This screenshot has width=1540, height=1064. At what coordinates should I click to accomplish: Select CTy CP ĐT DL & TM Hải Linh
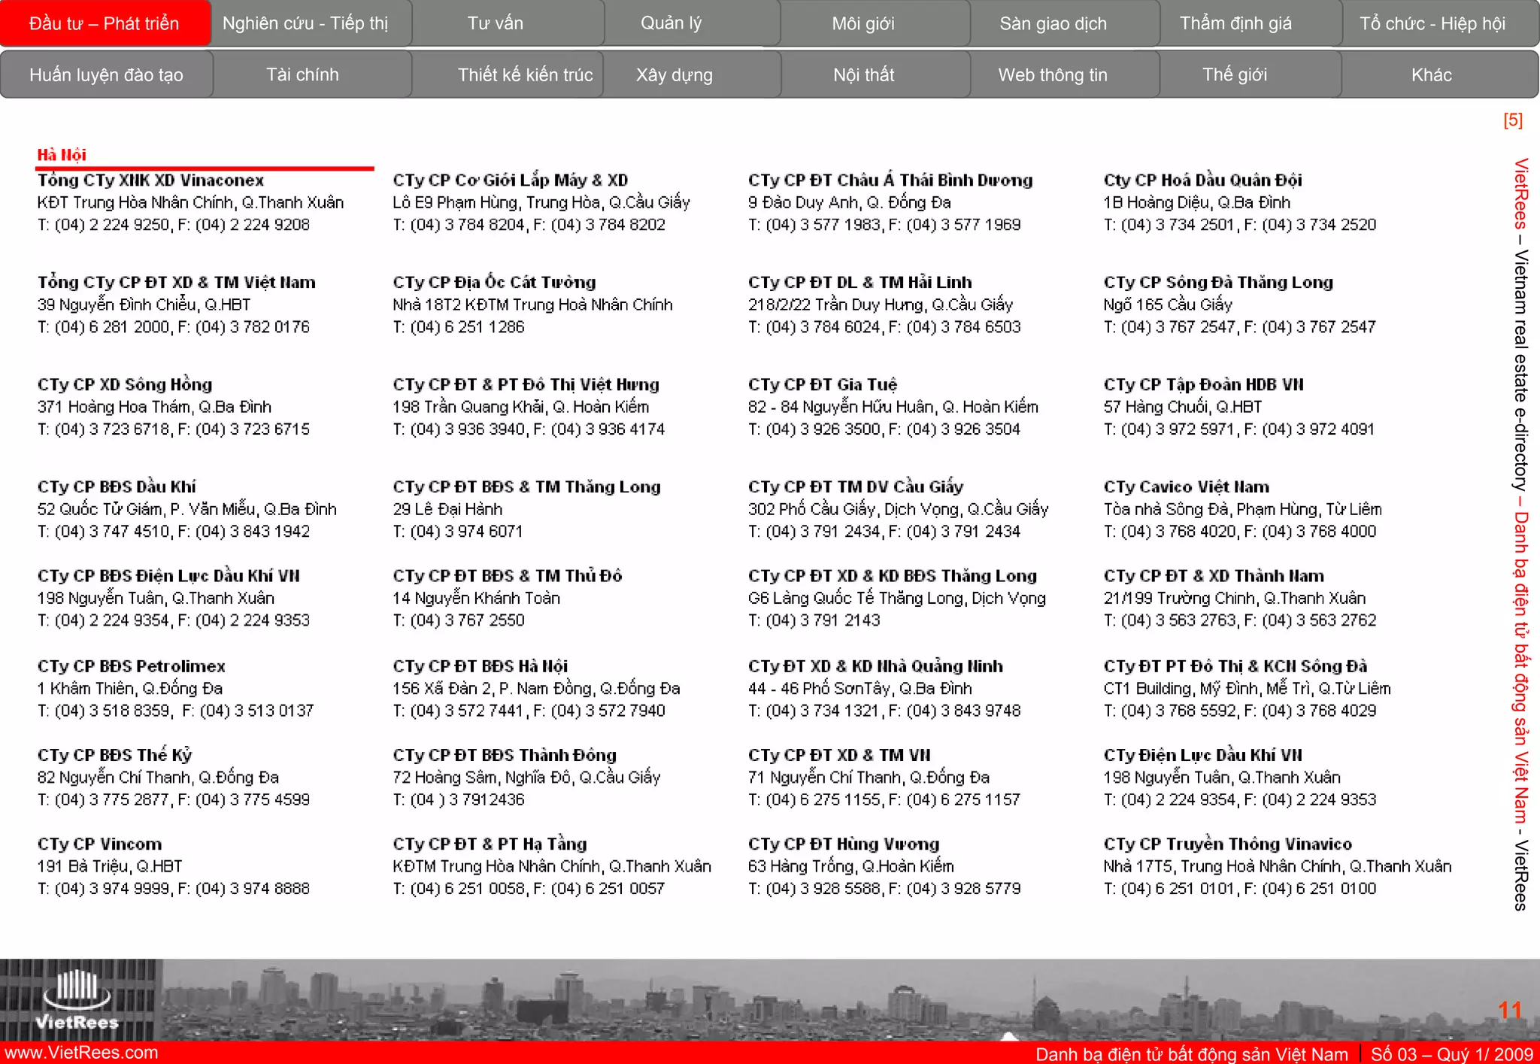(x=860, y=283)
